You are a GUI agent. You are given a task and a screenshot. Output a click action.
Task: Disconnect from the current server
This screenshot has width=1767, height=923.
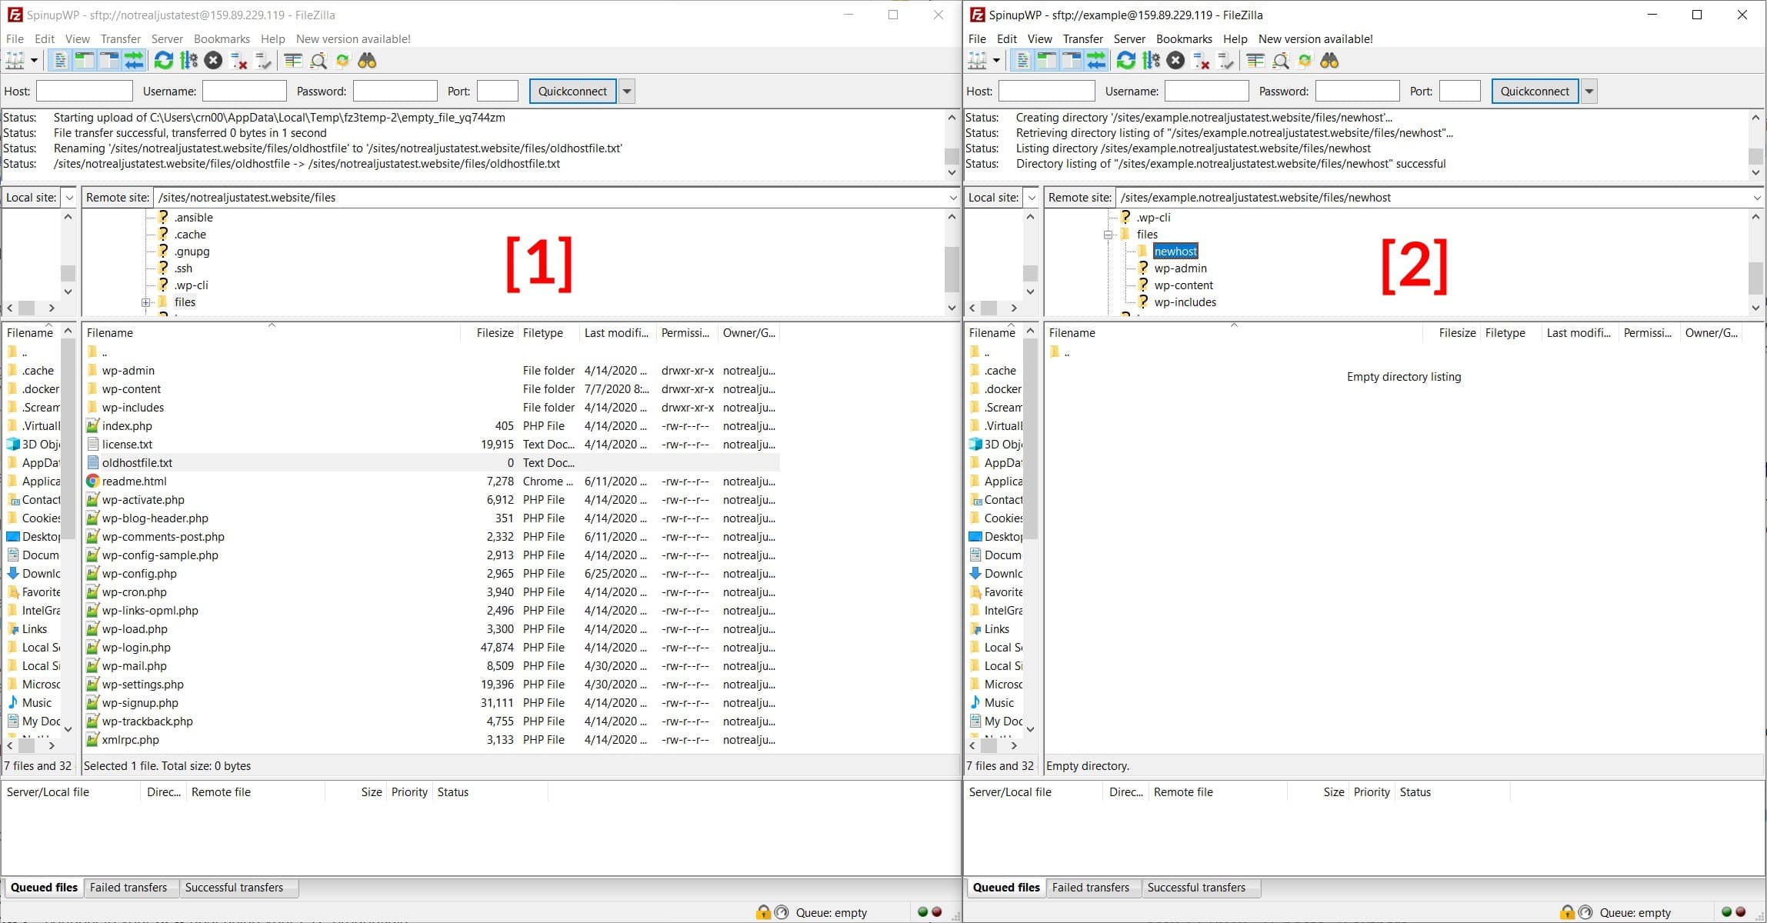coord(237,60)
